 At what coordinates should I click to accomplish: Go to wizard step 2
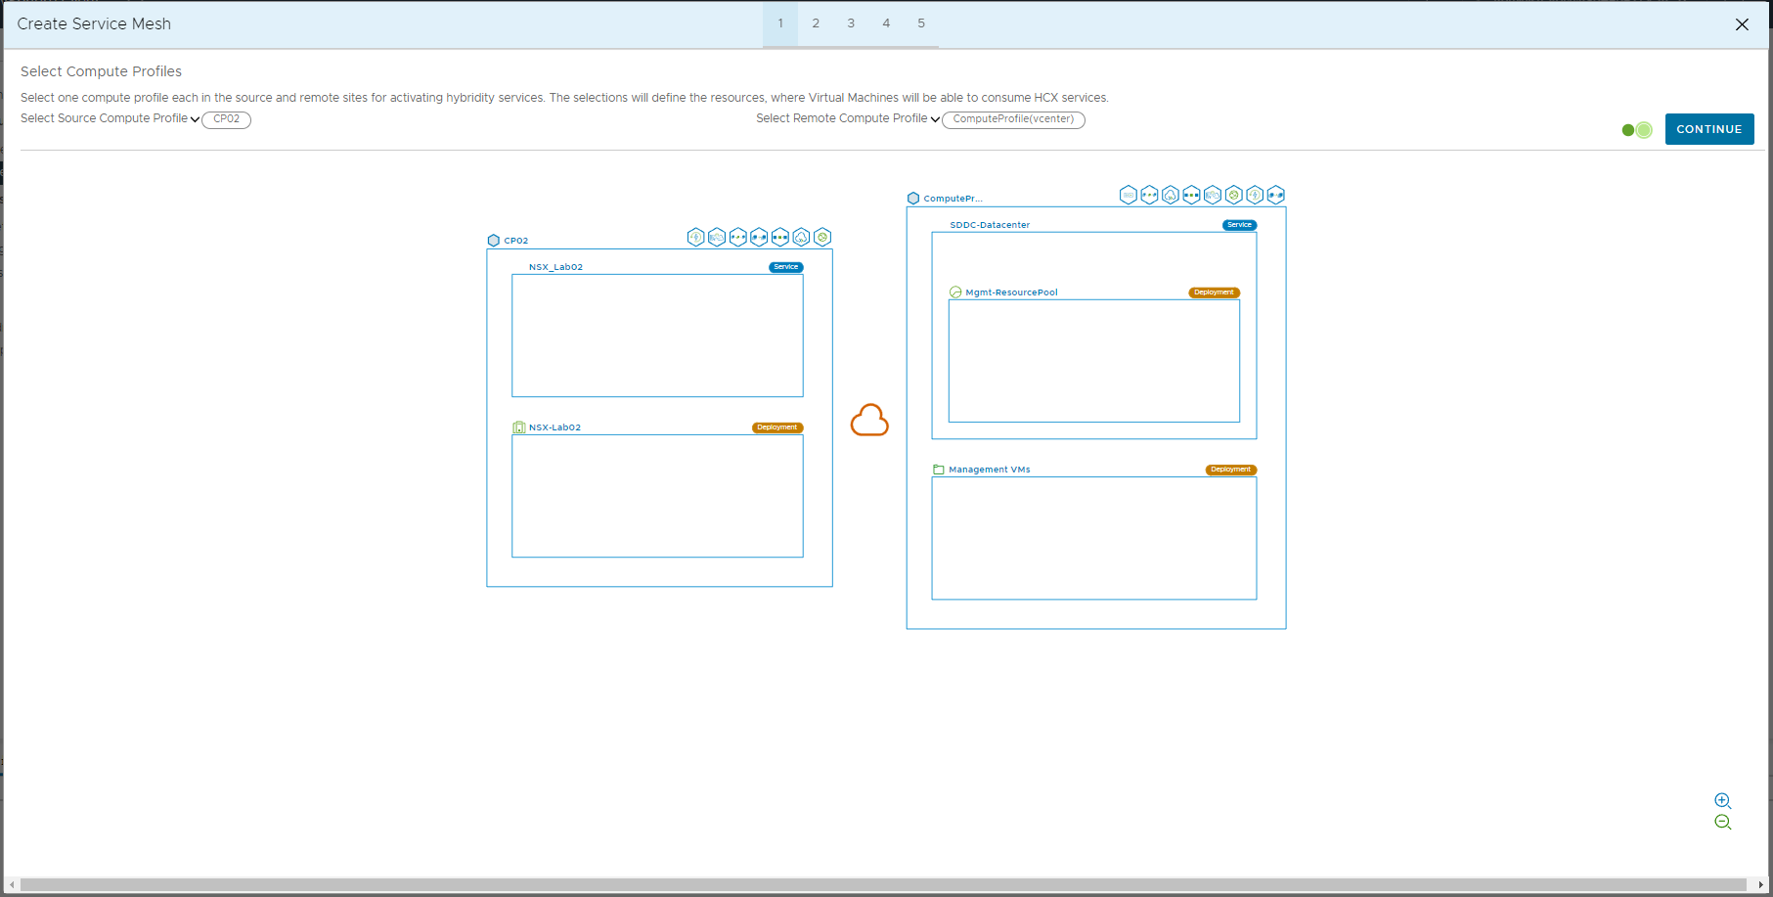(x=816, y=23)
